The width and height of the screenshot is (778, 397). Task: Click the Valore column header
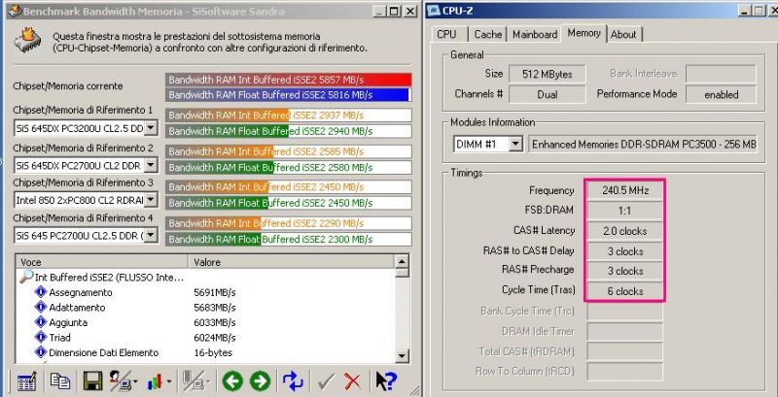[291, 262]
